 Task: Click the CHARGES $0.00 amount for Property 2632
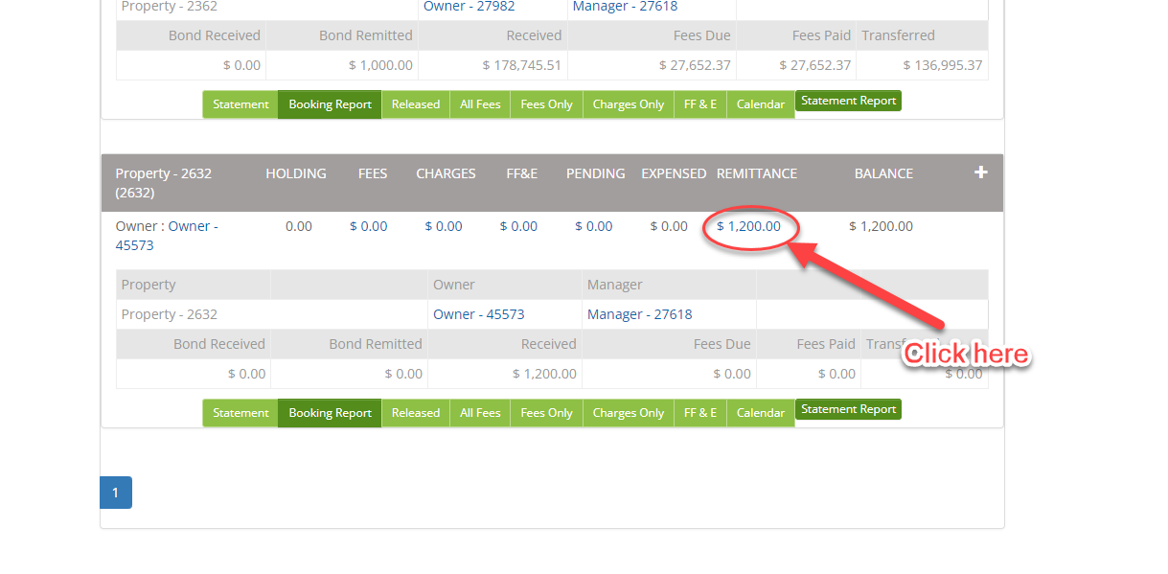(444, 226)
